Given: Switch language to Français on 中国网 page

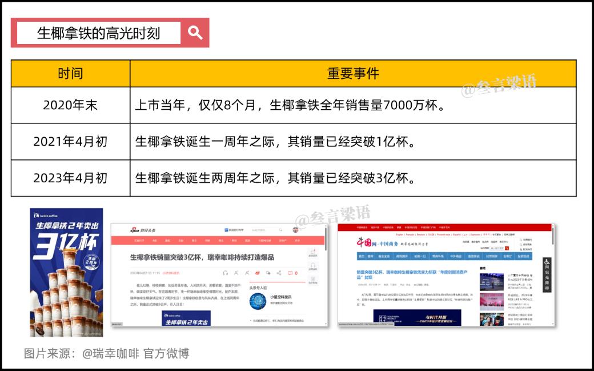Looking at the screenshot, I should click(x=410, y=234).
